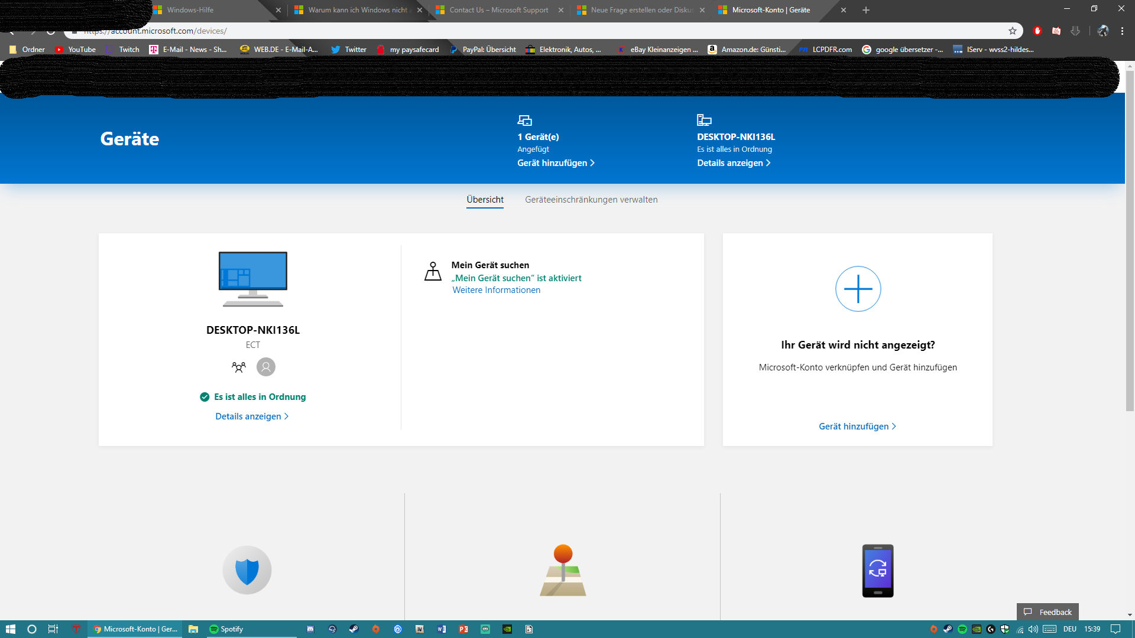The image size is (1135, 638).
Task: Toggle 'Mein Gerät suchen' activation status
Action: 516,277
